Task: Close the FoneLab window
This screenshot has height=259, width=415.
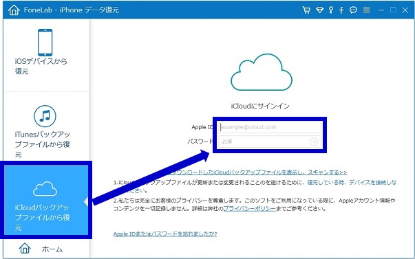Action: pyautogui.click(x=405, y=10)
